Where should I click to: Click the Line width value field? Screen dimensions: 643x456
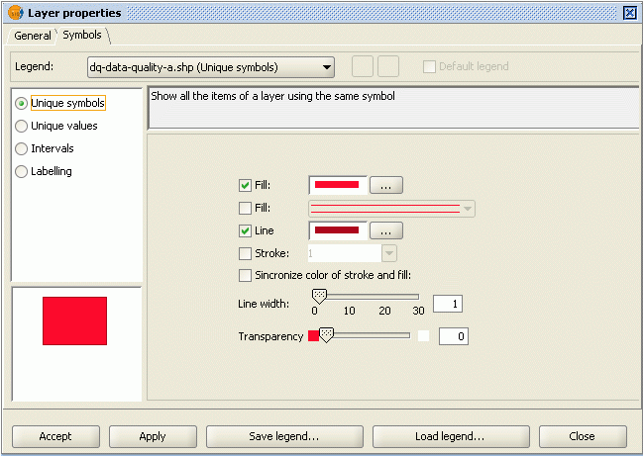click(x=448, y=304)
